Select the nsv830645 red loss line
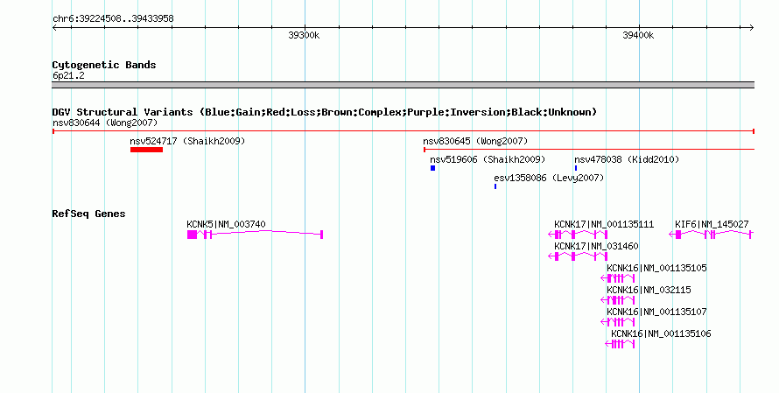The height and width of the screenshot is (393, 779). coord(589,150)
